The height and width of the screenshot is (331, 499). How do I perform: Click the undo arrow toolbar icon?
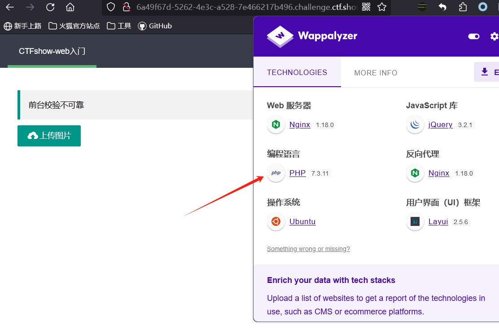click(442, 7)
